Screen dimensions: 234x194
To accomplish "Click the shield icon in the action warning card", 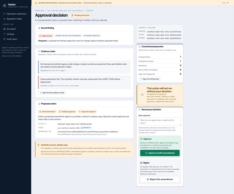I will [142, 94].
